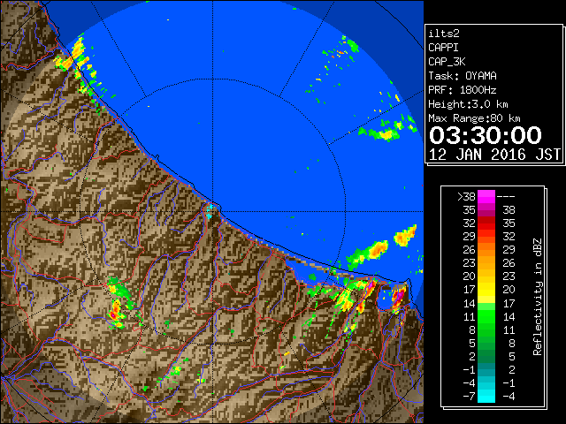566x424 pixels.
Task: Pick the bright magenta top legend swatch
Action: click(x=486, y=197)
